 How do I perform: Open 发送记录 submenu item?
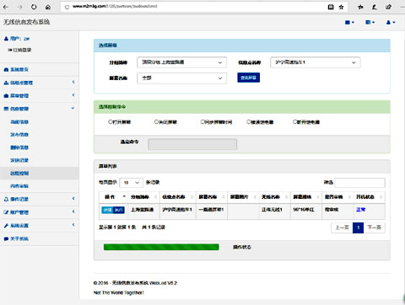(x=19, y=160)
